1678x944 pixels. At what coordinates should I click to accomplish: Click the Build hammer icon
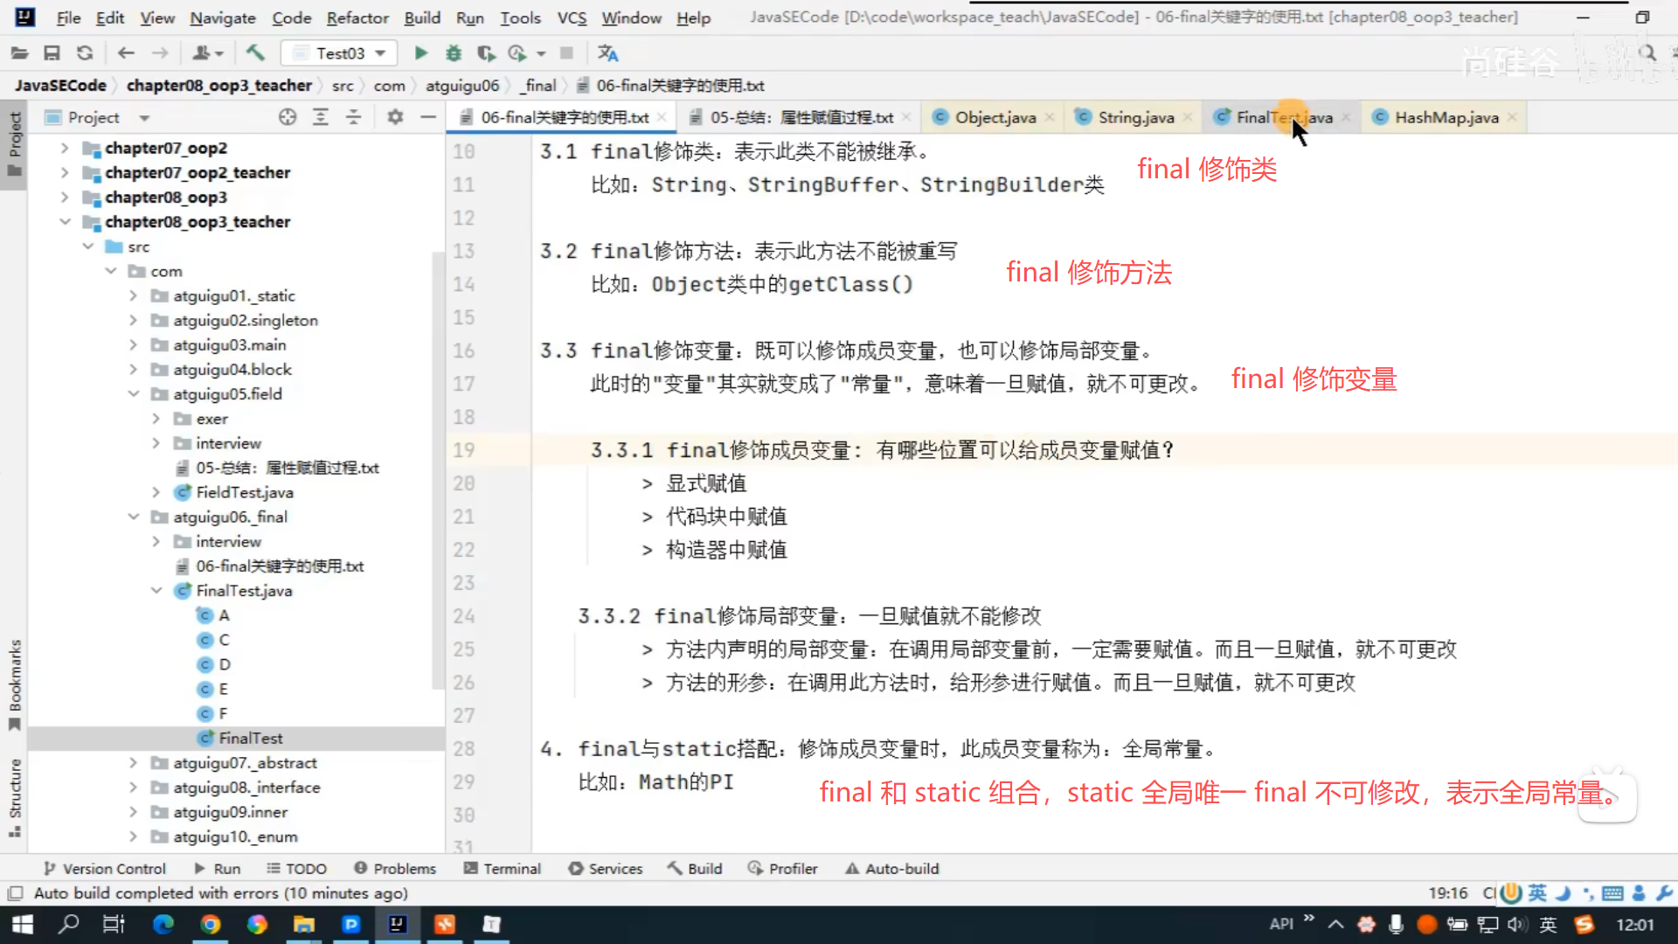(255, 53)
